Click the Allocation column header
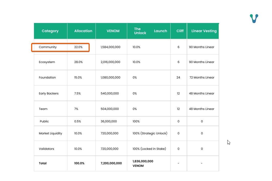This screenshot has height=181, width=272. (x=83, y=31)
